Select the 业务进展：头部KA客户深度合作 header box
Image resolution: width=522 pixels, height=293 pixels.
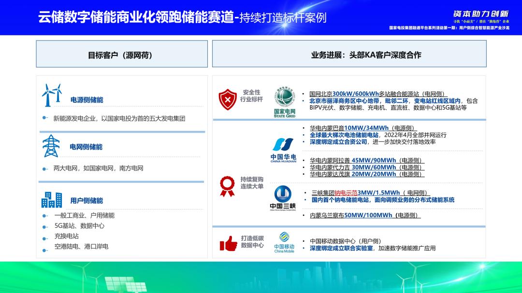[349, 54]
